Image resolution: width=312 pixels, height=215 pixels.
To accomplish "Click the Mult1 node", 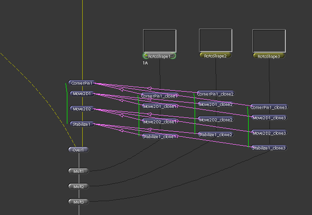I will pyautogui.click(x=79, y=171).
